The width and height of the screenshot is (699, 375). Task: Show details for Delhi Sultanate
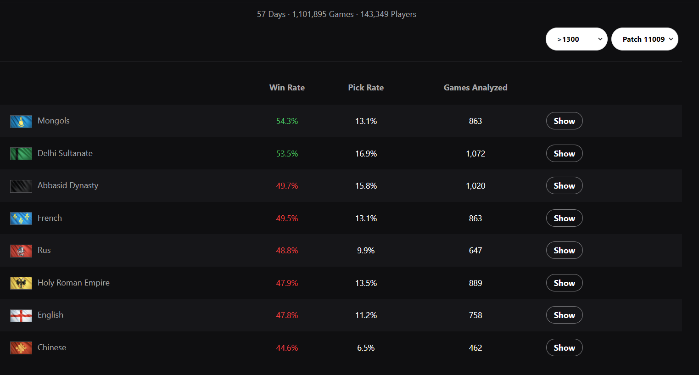pyautogui.click(x=564, y=154)
